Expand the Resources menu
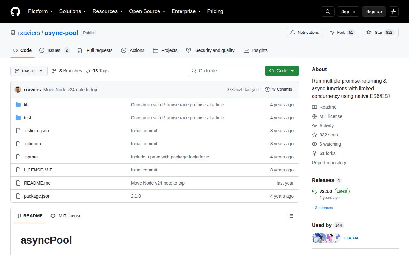 (108, 11)
